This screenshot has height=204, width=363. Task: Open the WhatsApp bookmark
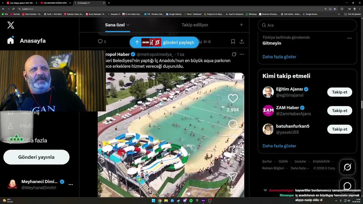point(251,14)
